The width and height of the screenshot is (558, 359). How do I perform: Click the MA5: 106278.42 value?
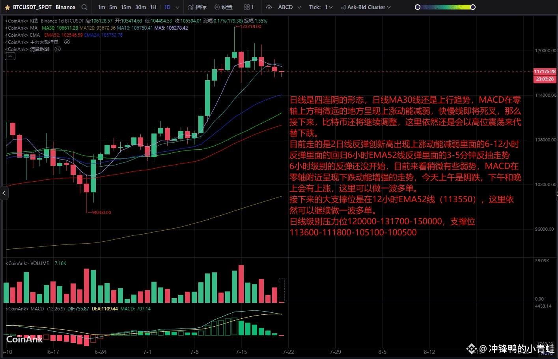(171, 28)
